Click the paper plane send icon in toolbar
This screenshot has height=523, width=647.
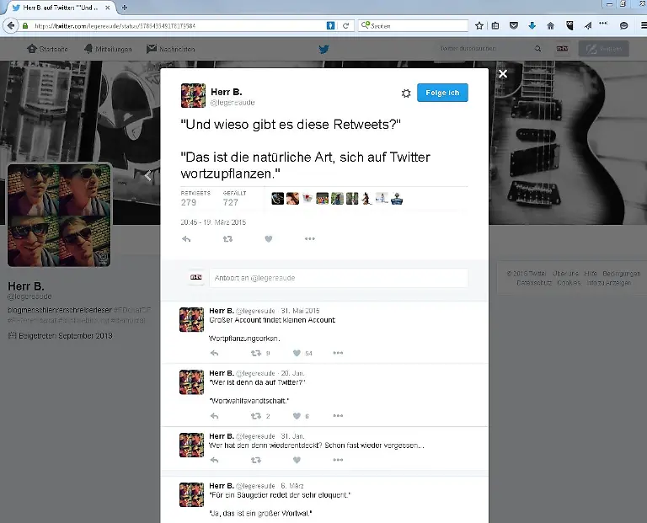click(588, 25)
